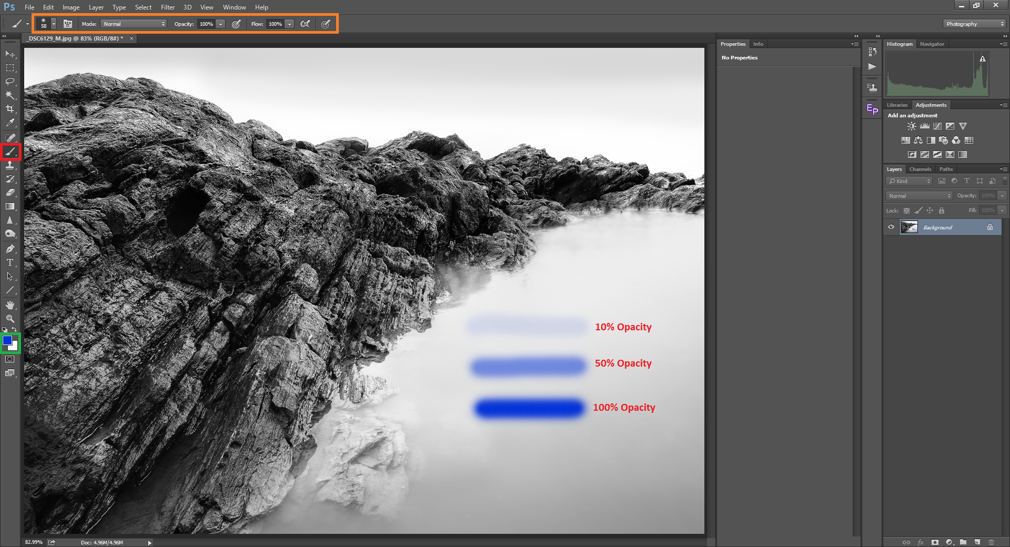Toggle pixel layer filter in Layers
The width and height of the screenshot is (1010, 547).
coord(942,181)
